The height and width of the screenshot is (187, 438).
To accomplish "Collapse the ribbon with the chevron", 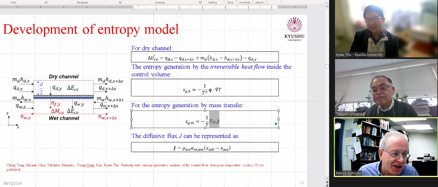I will point(326,3).
